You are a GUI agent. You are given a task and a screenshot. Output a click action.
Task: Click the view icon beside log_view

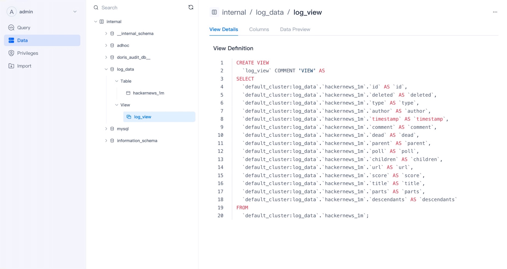(x=129, y=117)
